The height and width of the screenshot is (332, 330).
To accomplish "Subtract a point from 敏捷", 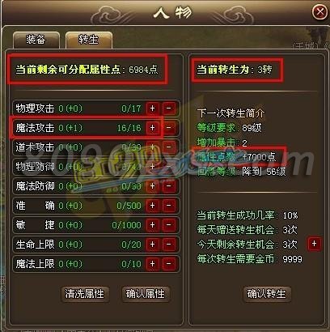I will coord(169,225).
